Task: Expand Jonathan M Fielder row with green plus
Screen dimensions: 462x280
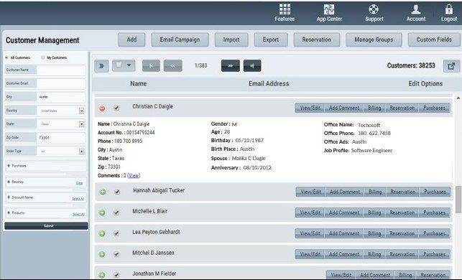Action: tap(102, 275)
